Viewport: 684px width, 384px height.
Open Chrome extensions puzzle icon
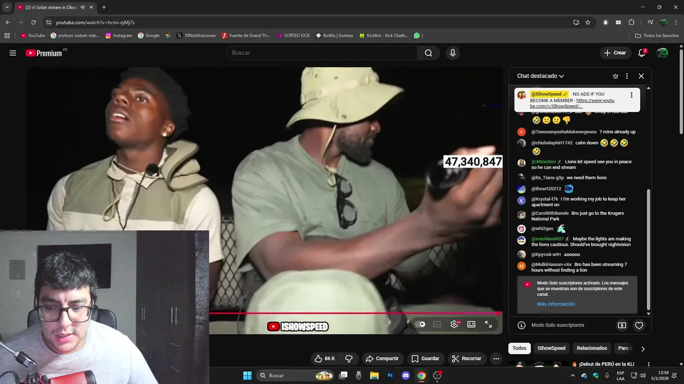coord(632,22)
